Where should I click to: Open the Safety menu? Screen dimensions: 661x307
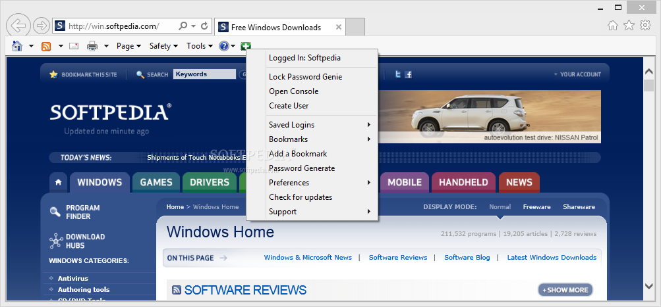click(163, 46)
